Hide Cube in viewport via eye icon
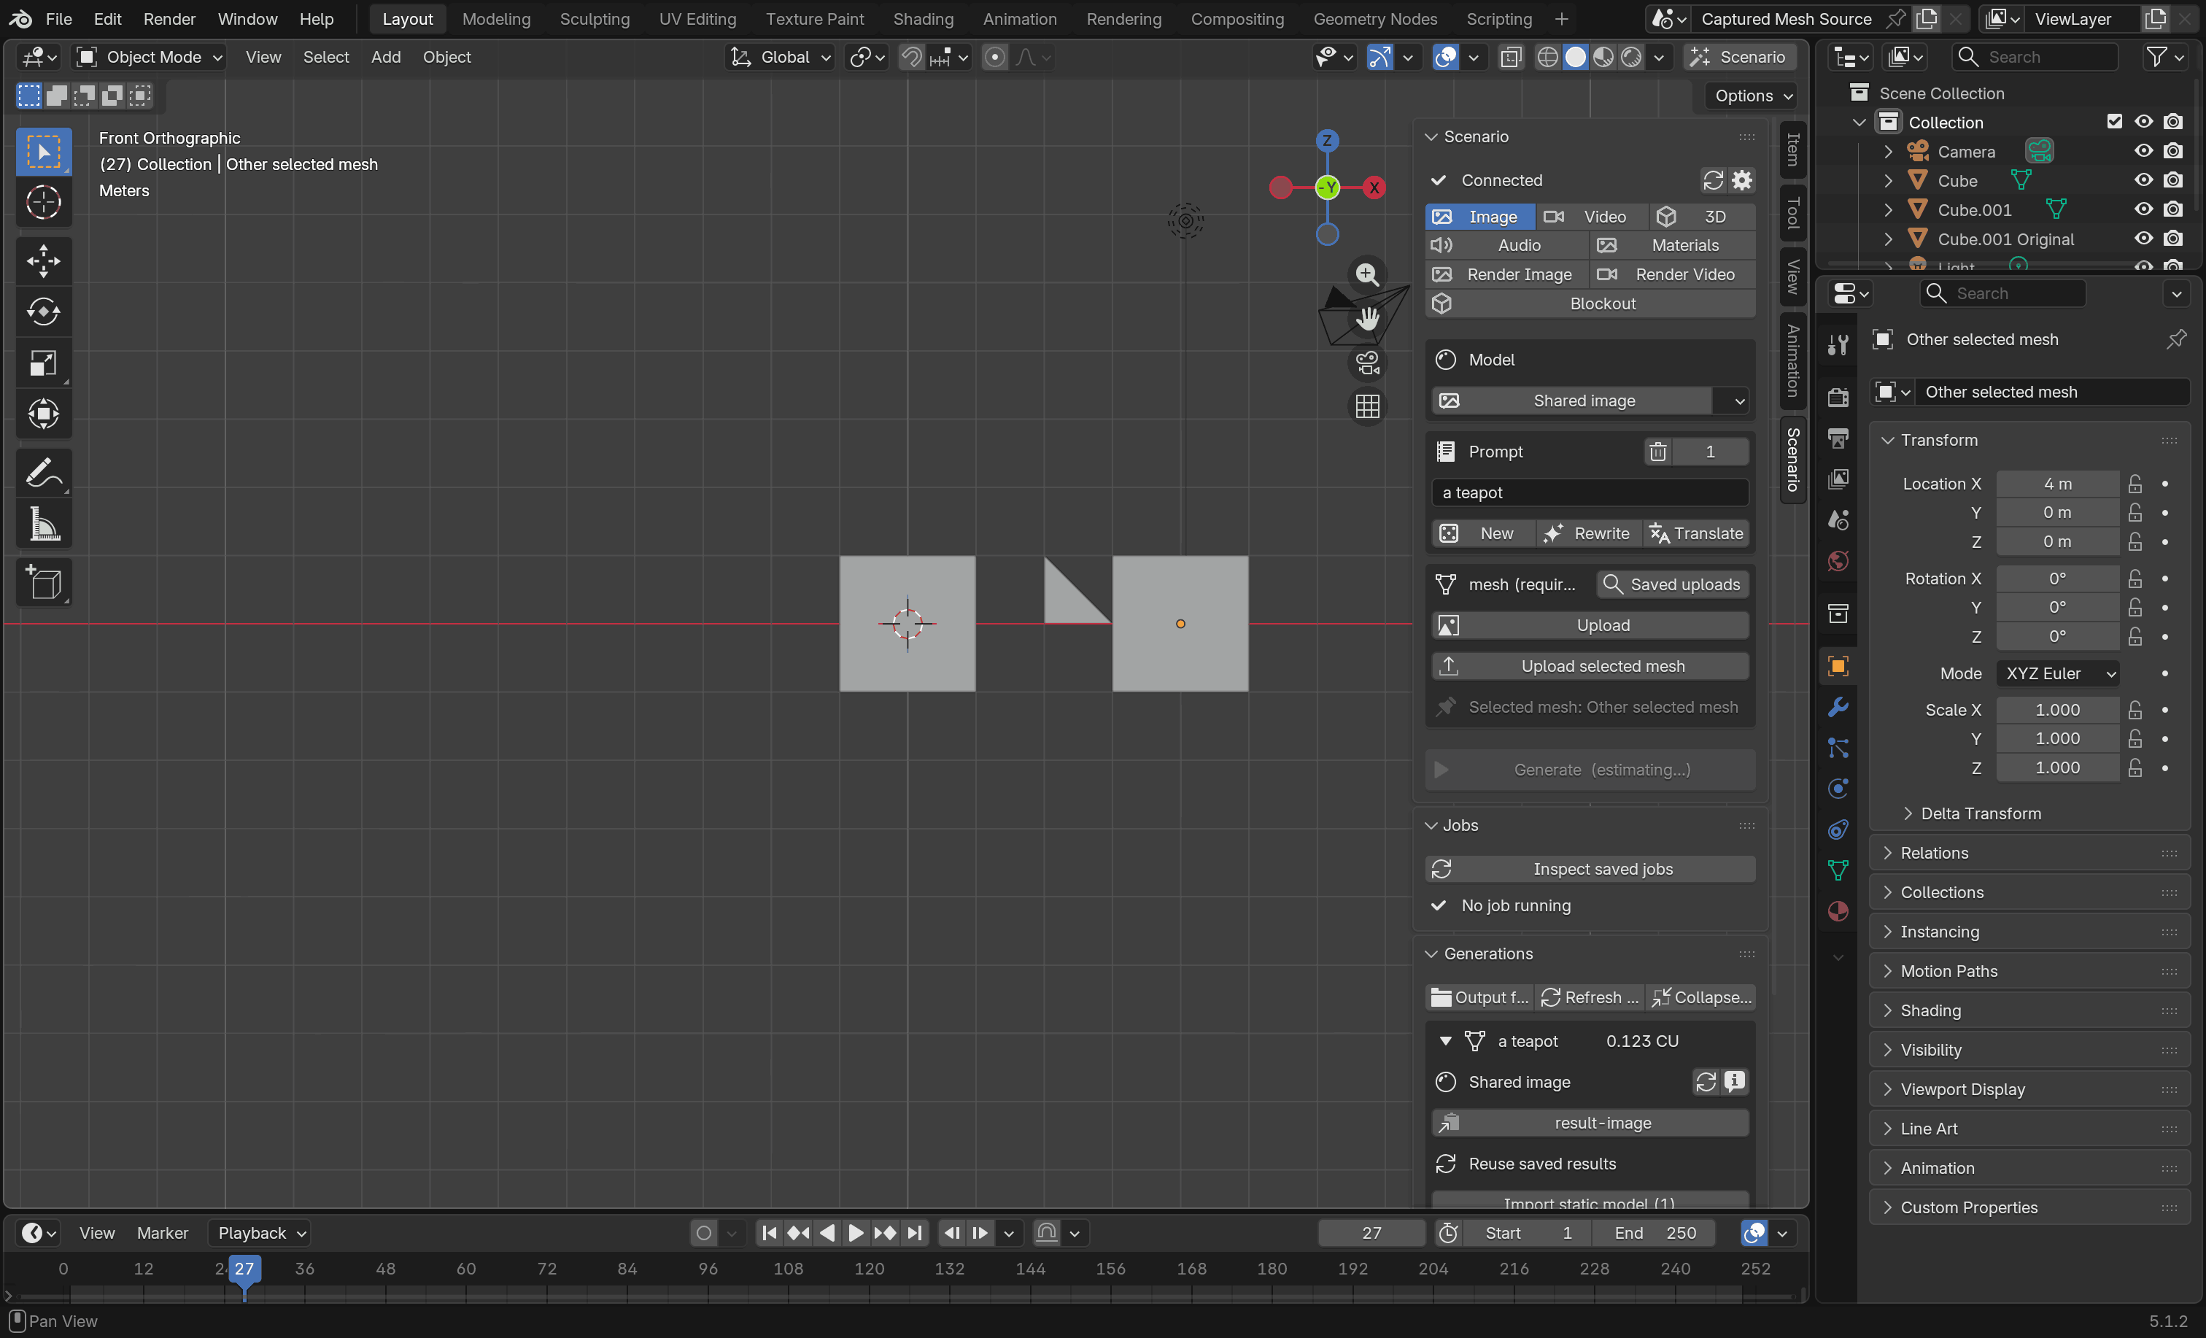Viewport: 2206px width, 1338px height. pos(2143,180)
